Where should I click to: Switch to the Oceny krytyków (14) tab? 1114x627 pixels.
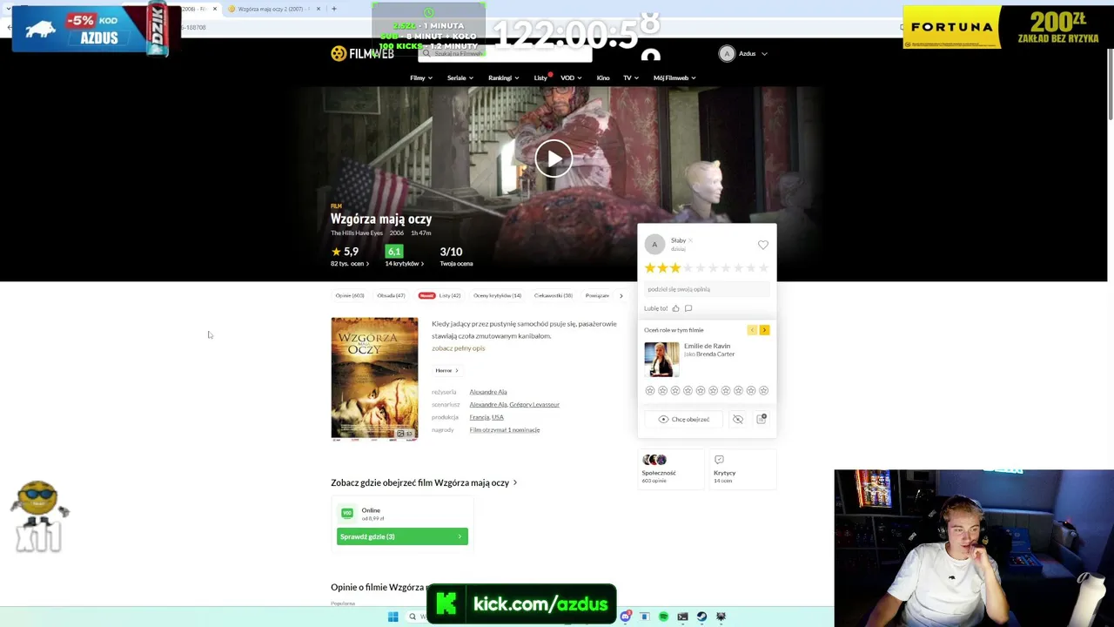pos(497,296)
